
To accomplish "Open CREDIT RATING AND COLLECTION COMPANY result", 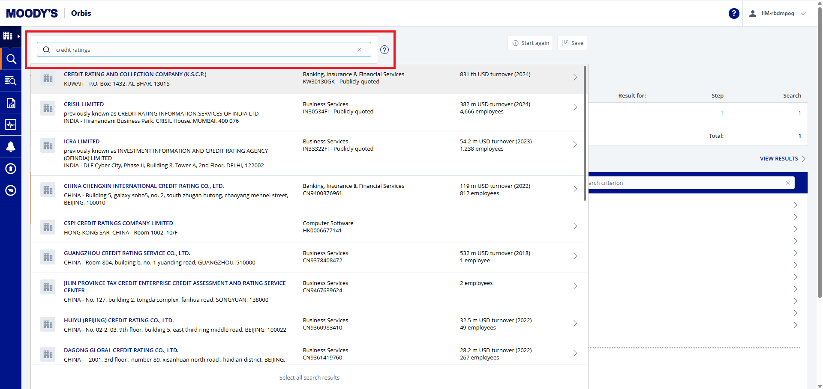I will click(x=135, y=74).
